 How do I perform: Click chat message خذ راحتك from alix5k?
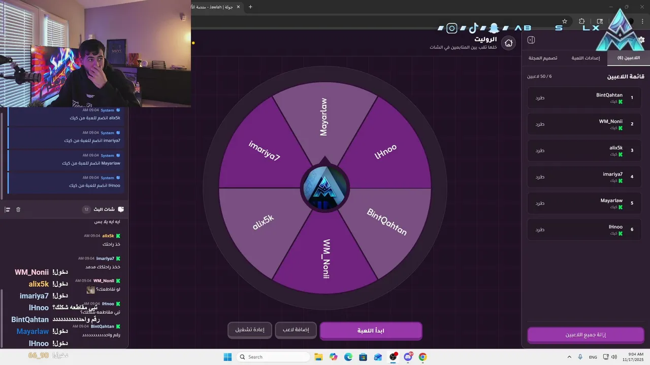pos(111,244)
